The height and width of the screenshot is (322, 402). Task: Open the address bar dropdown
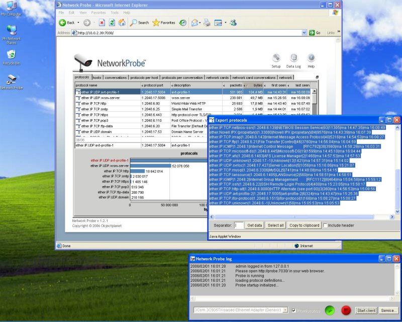pos(304,33)
